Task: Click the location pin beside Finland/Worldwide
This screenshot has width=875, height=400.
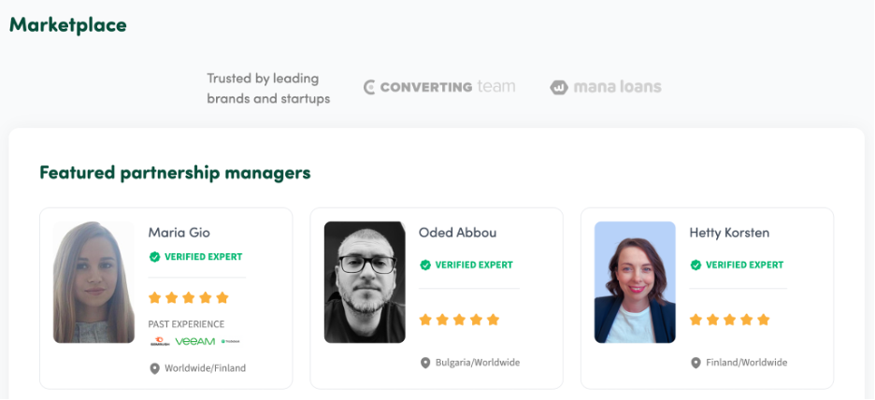Action: [x=696, y=364]
